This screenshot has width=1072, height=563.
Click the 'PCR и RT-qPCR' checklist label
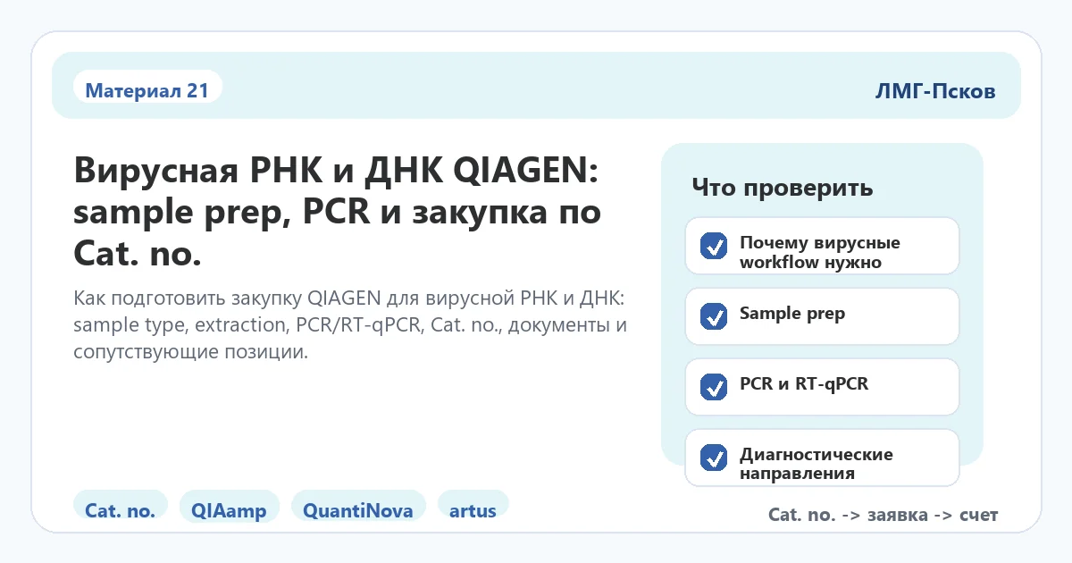(804, 384)
